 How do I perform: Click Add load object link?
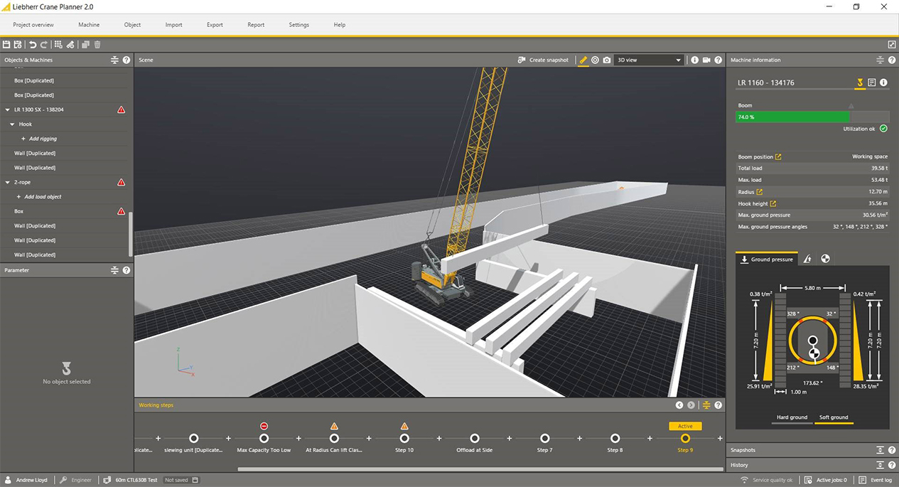(x=44, y=197)
